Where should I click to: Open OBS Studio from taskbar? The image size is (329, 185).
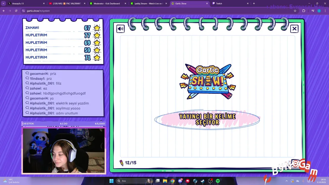point(210,181)
